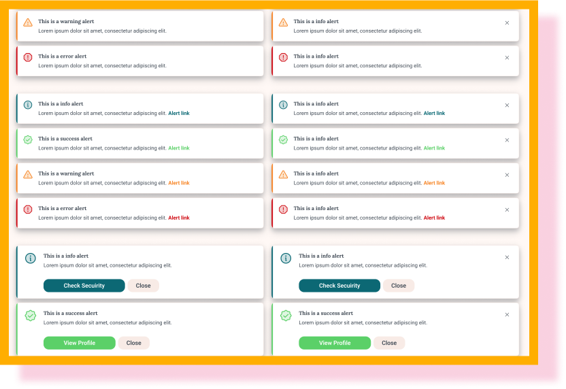
Task: Dismiss the right alert containing the green Alert link
Action: point(507,140)
